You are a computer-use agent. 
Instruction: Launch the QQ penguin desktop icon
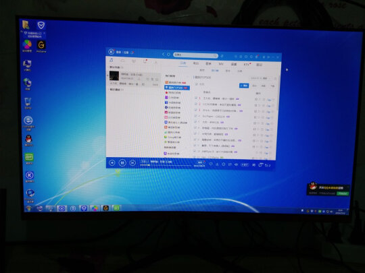tap(28, 140)
